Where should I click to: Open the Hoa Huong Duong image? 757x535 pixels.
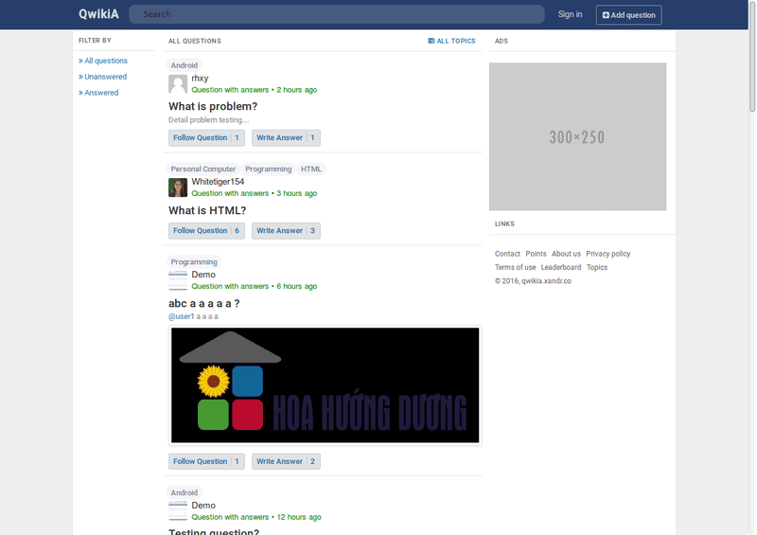pos(325,385)
